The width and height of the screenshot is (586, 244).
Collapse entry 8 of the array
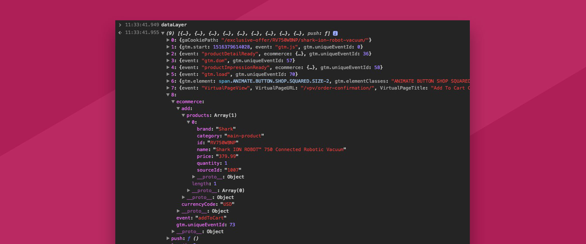point(168,95)
